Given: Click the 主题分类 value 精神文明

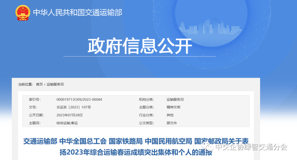Looking at the screenshot, I should 173,107.
